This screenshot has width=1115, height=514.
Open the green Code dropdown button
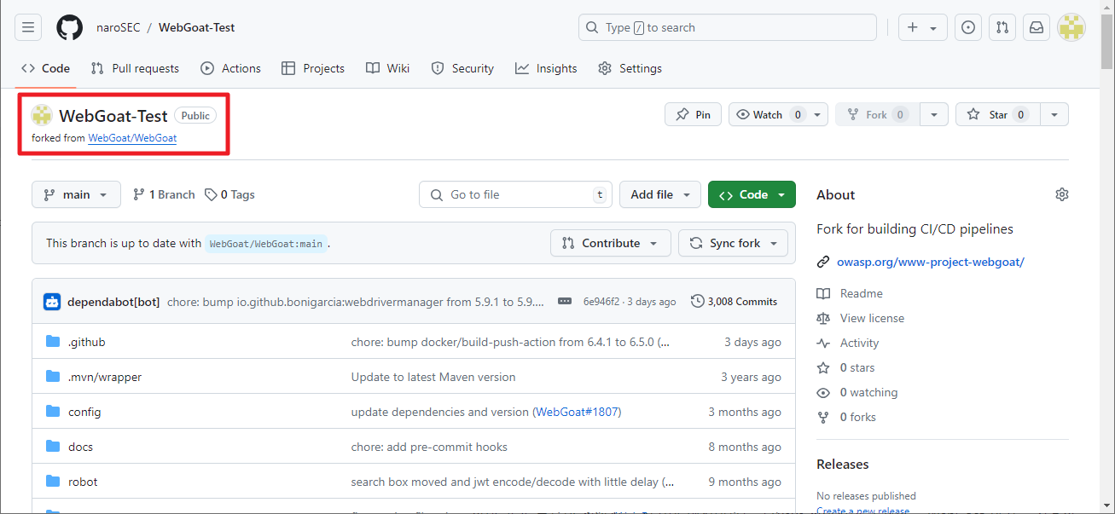[x=752, y=194]
